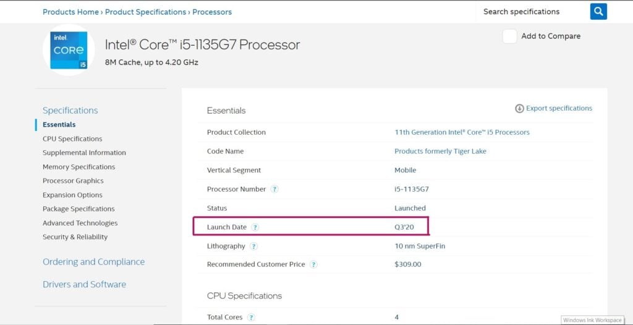Open 11th Generation Intel Core i5 Processors link

pyautogui.click(x=462, y=132)
